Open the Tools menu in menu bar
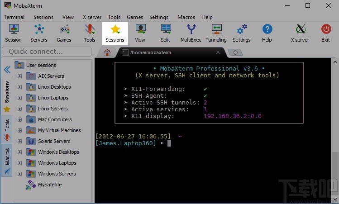The image size is (339, 204). [x=114, y=17]
